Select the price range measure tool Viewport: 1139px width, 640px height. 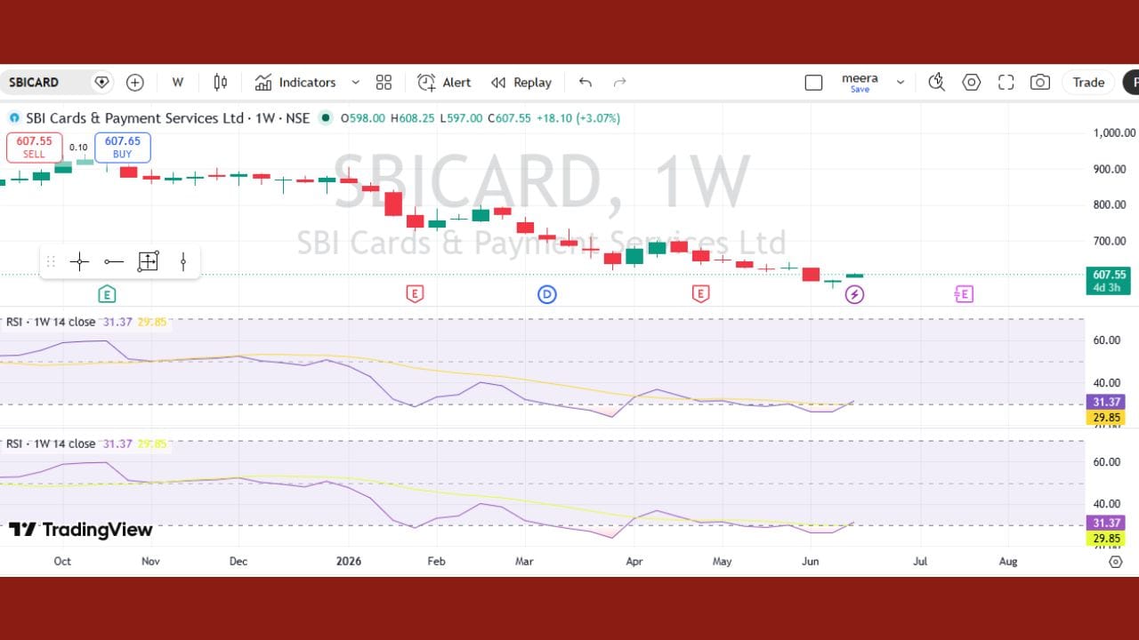pos(148,261)
